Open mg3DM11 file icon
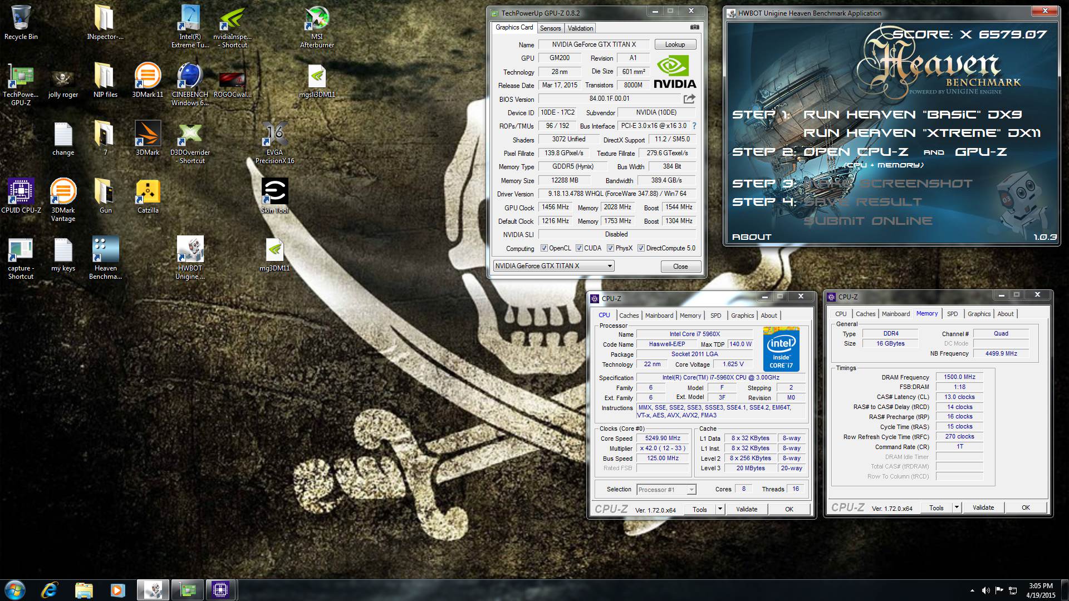Screen dimensions: 1069x601 pyautogui.click(x=274, y=254)
